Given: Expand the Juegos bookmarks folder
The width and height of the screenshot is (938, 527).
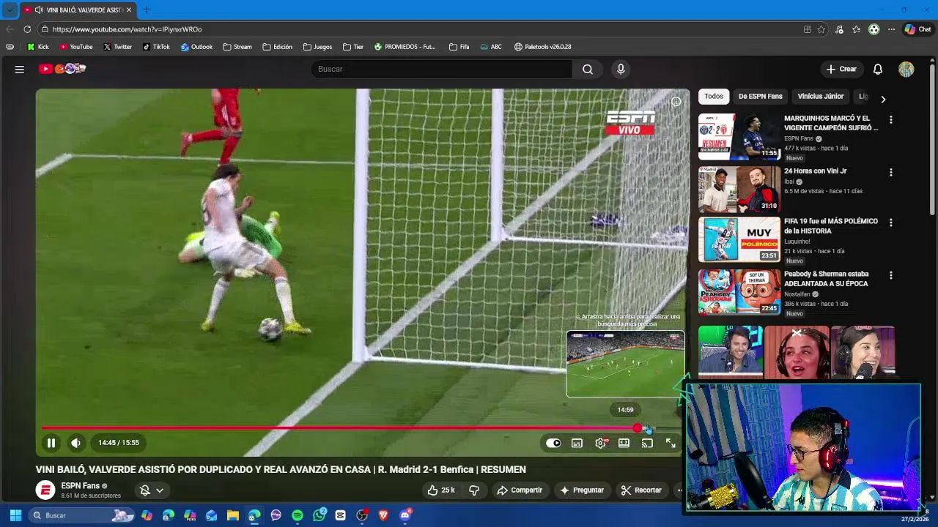Looking at the screenshot, I should tap(318, 47).
